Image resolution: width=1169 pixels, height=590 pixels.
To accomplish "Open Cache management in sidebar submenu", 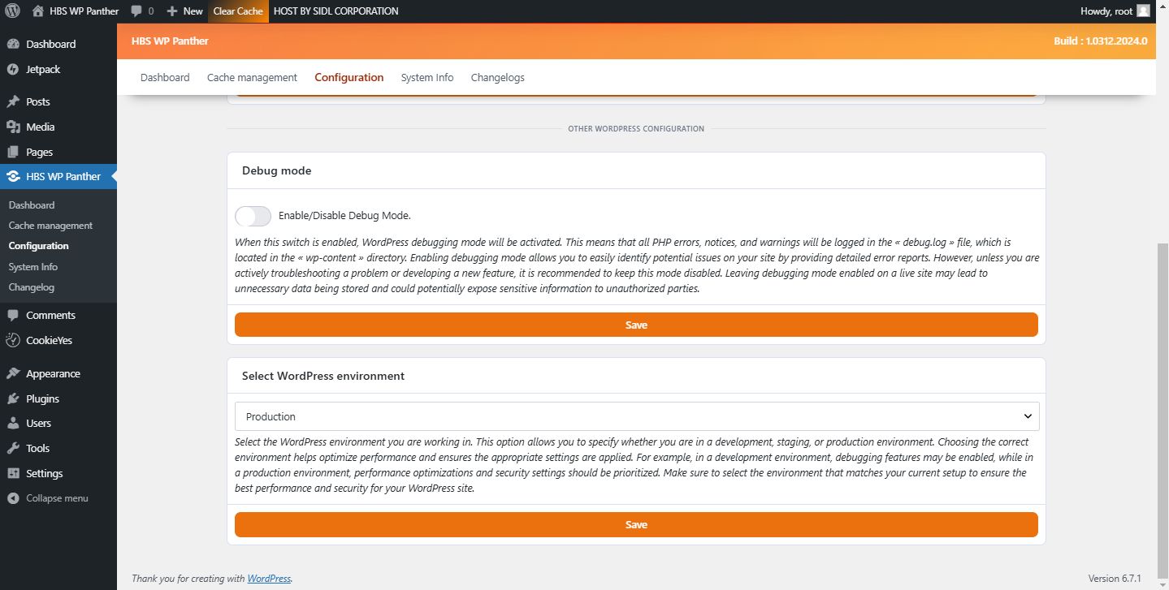I will tap(50, 226).
